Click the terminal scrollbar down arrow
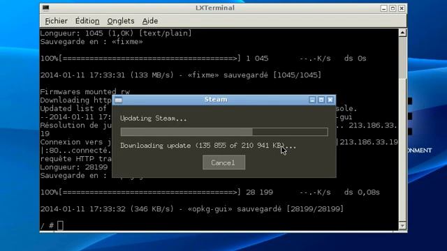Screen dimensions: 447x251 (x=402, y=226)
